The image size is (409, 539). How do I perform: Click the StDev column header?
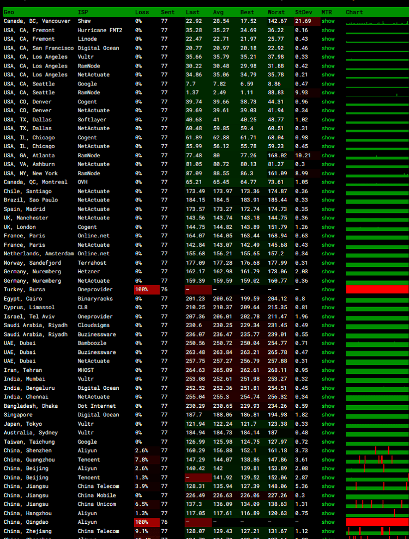(x=304, y=12)
